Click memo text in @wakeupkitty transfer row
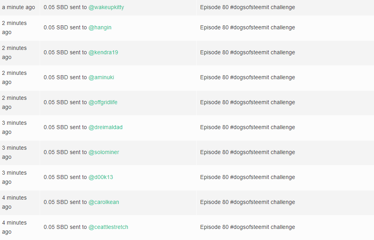The height and width of the screenshot is (240, 374). 248,8
